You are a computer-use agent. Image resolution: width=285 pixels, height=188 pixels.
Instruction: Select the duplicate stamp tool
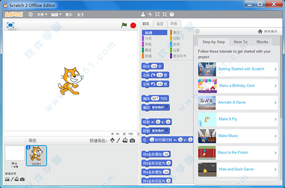(x=143, y=14)
